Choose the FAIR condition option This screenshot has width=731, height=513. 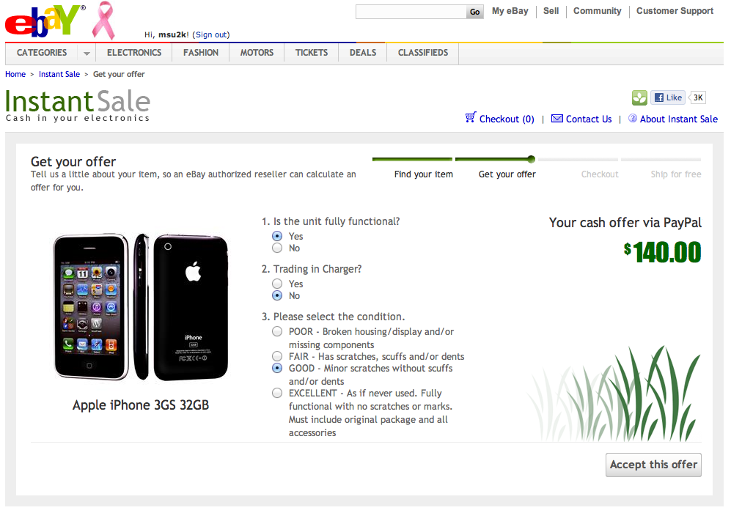coord(277,356)
